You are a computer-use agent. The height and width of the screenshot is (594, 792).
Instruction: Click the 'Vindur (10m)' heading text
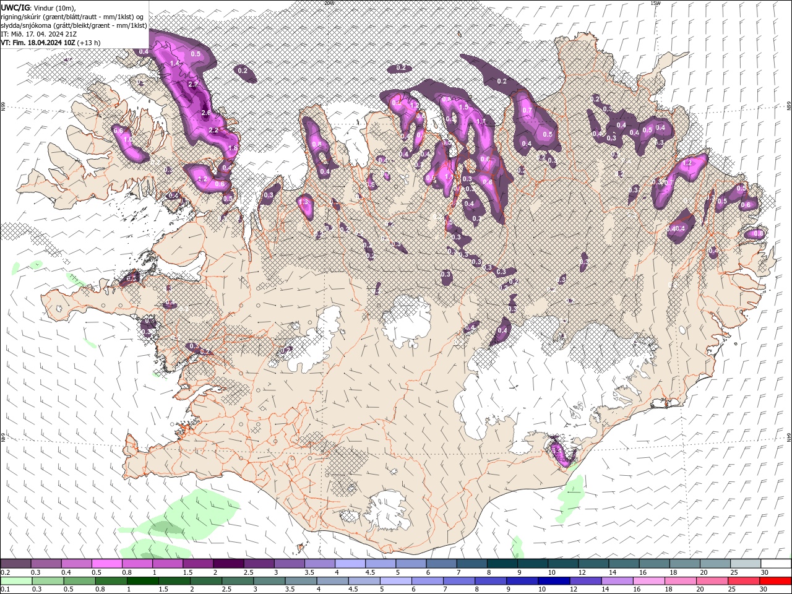pyautogui.click(x=54, y=8)
